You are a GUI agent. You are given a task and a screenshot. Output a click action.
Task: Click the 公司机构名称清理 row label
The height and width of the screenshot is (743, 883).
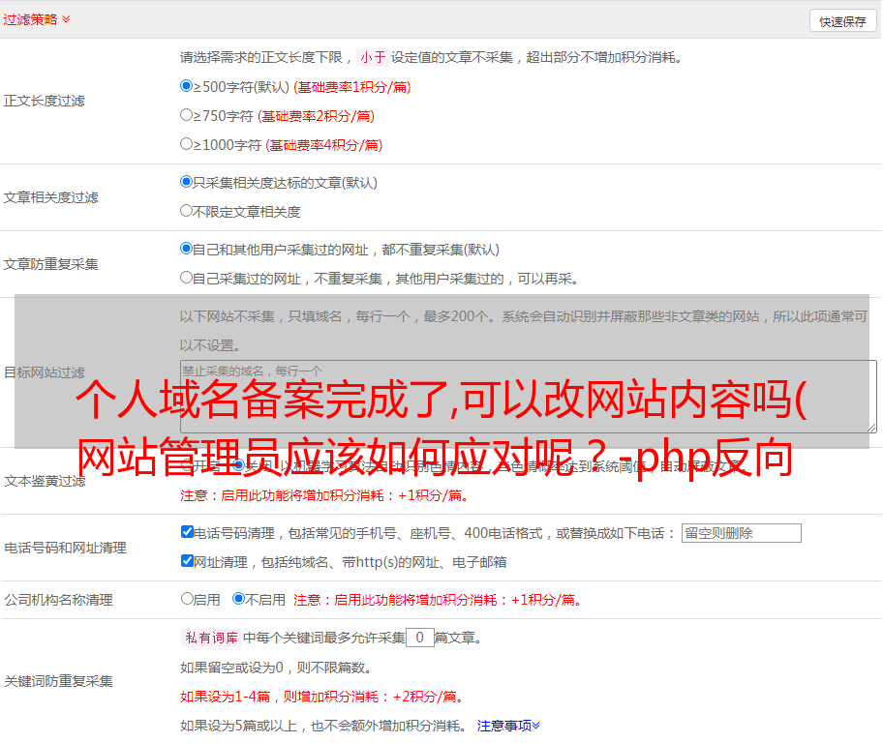tap(58, 600)
